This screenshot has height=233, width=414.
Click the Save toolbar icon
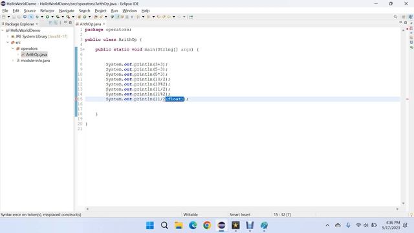pos(14,17)
